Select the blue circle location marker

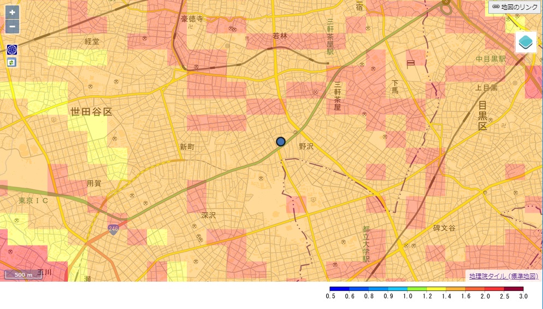click(x=281, y=142)
